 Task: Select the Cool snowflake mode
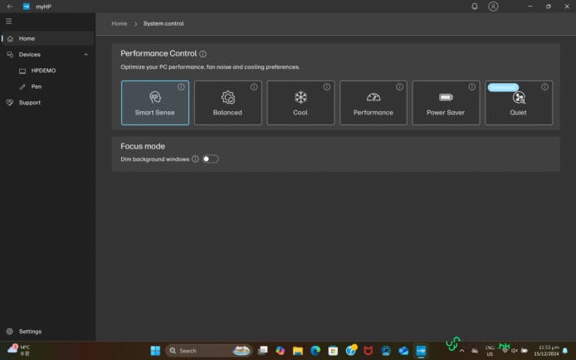coord(300,103)
